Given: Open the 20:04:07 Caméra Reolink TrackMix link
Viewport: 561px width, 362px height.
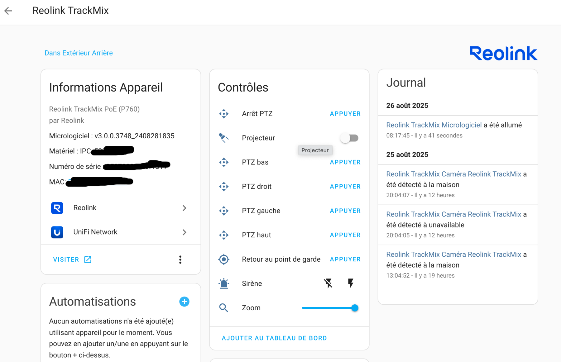Looking at the screenshot, I should [x=454, y=174].
